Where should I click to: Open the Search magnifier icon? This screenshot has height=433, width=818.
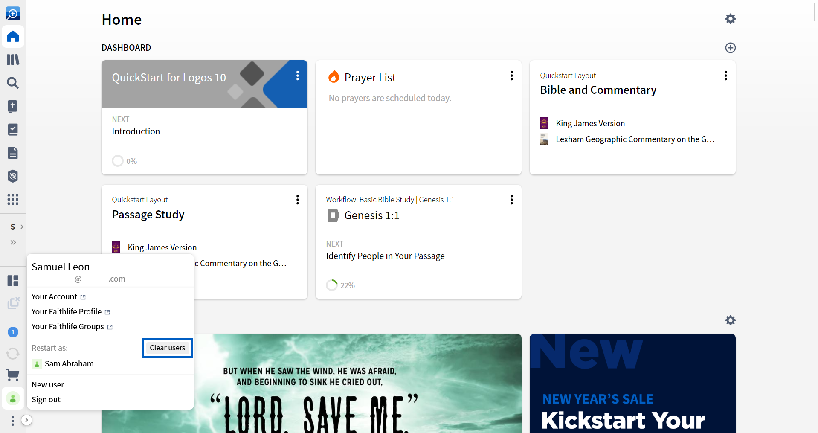coord(13,83)
